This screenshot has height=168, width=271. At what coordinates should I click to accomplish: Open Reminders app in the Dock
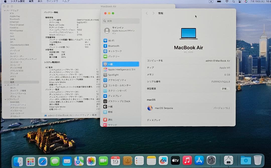[139, 160]
